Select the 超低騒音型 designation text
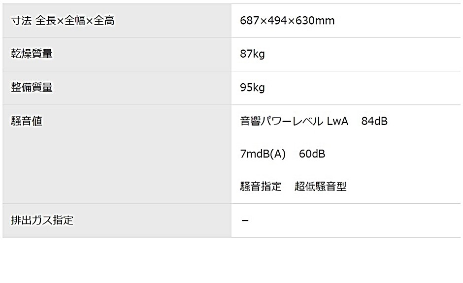Image resolution: width=463 pixels, height=283 pixels. click(320, 187)
